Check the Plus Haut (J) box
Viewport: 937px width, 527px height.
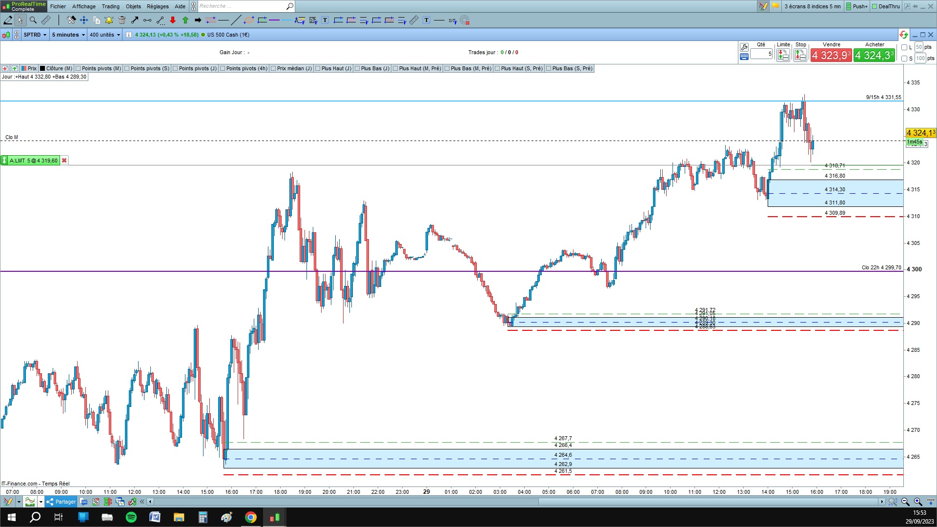(318, 68)
